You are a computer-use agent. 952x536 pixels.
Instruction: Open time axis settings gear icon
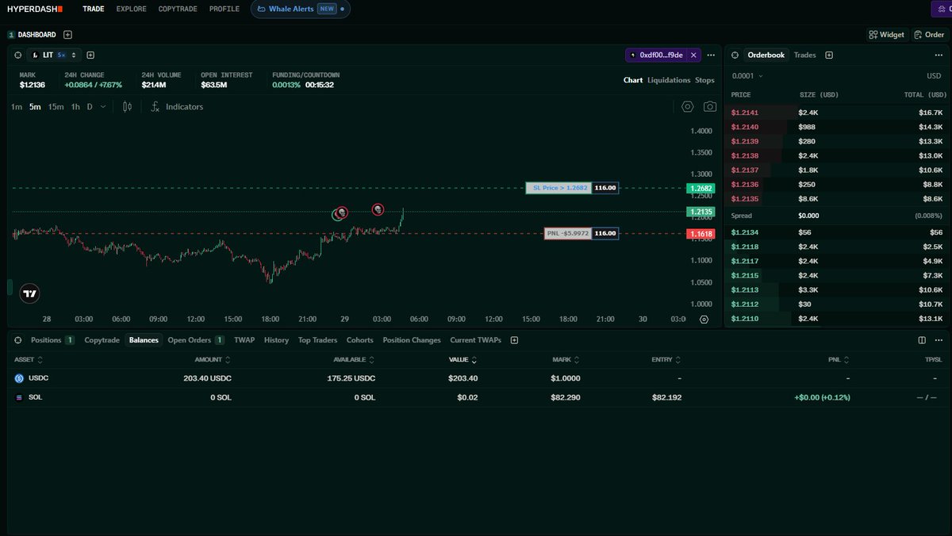tap(704, 319)
